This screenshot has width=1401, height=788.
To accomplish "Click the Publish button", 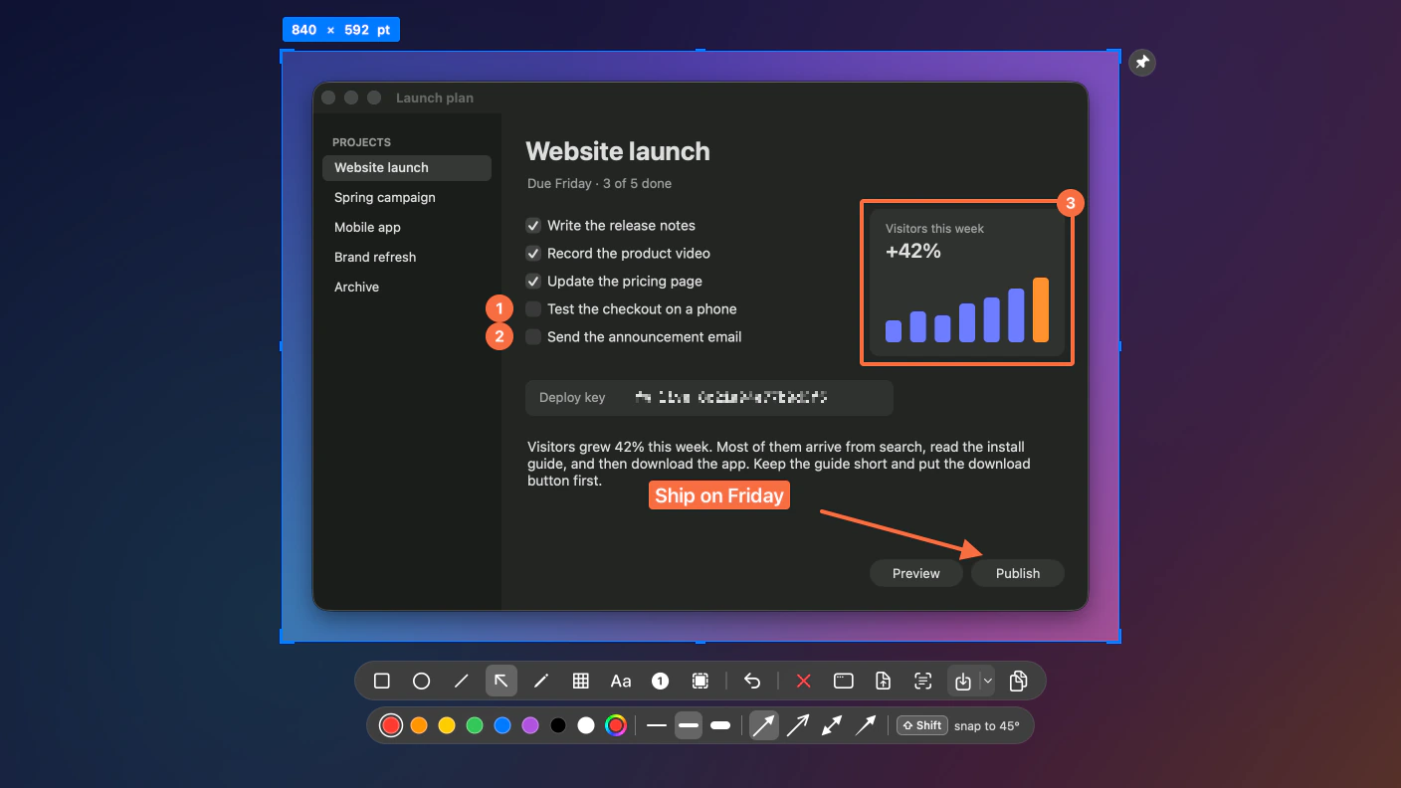I will click(x=1018, y=573).
